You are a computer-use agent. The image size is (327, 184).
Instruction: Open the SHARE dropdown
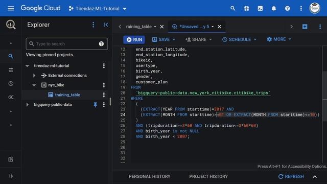pyautogui.click(x=198, y=40)
